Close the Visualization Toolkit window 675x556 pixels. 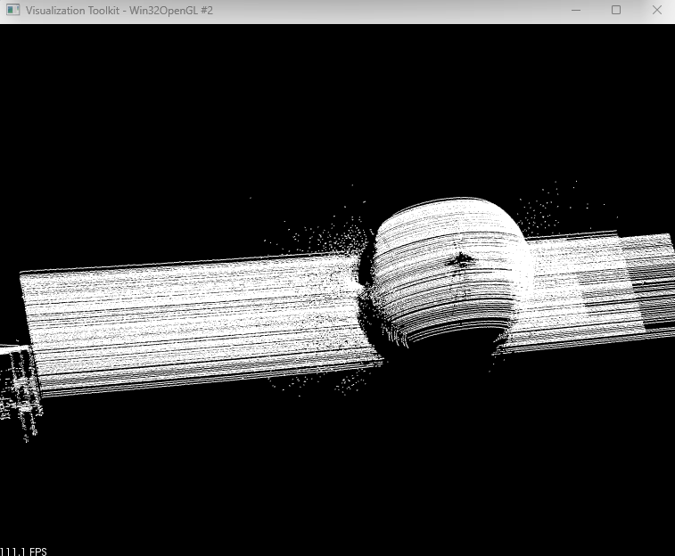tap(656, 10)
